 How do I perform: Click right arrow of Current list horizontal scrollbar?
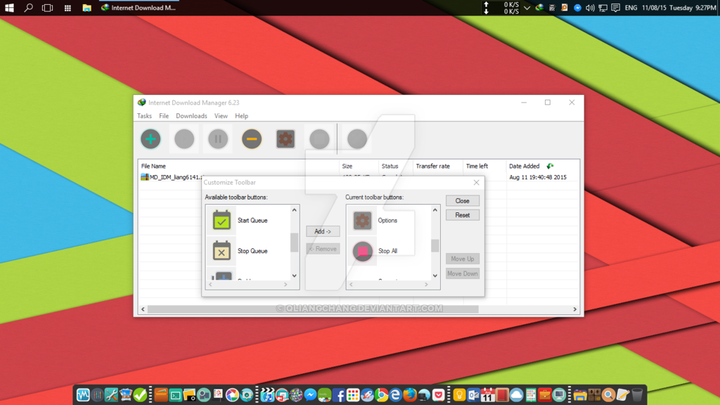click(x=426, y=285)
